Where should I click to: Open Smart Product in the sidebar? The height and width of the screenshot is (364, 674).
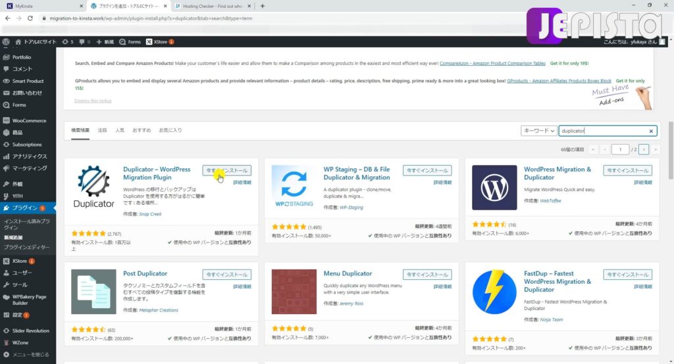point(28,81)
